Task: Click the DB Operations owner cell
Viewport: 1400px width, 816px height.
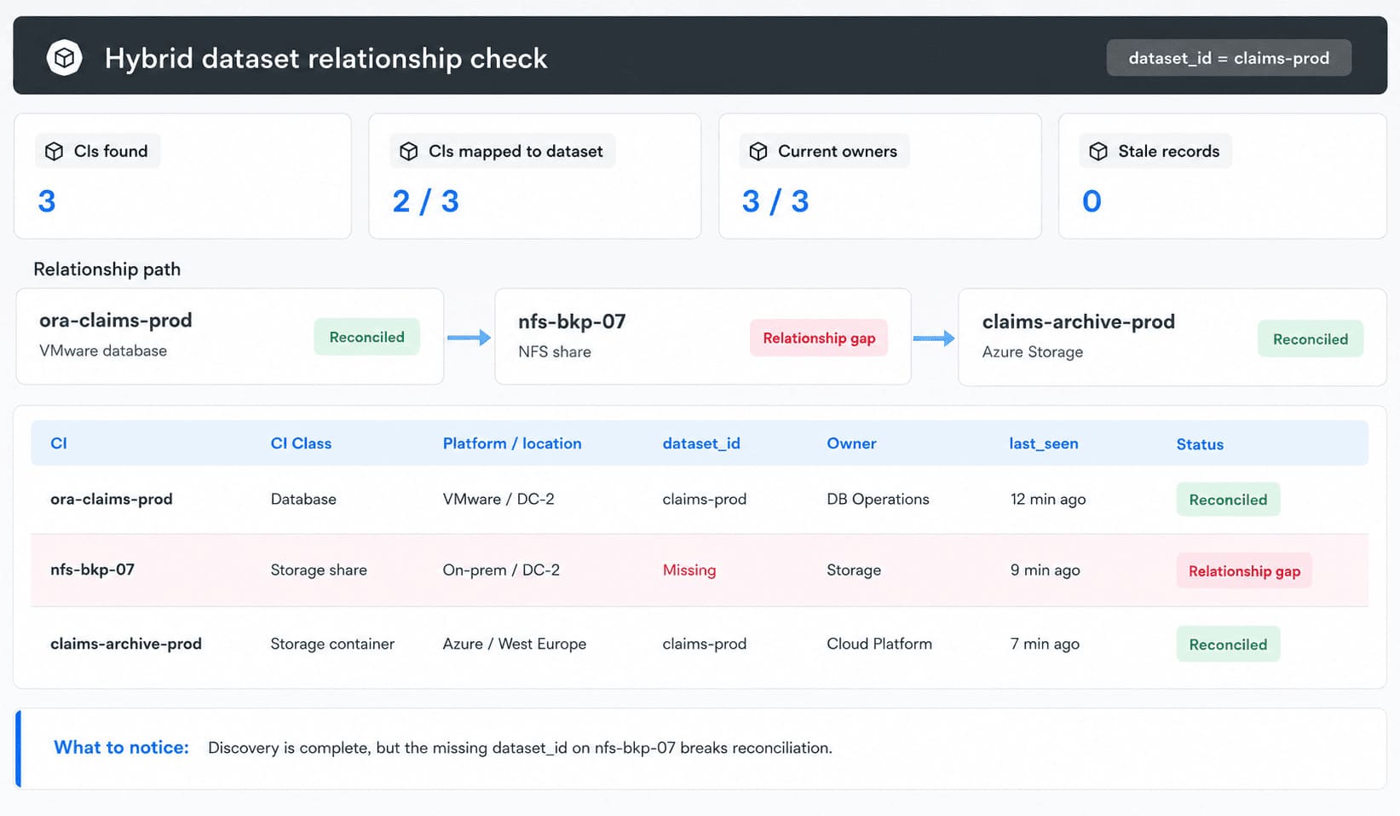Action: pos(878,499)
